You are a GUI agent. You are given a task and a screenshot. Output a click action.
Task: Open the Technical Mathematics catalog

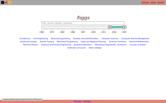coord(139,42)
